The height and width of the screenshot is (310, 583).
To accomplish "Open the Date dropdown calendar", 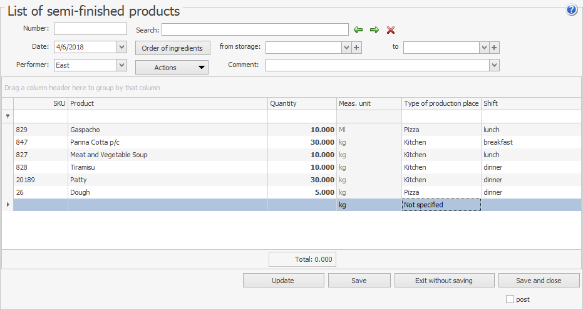I will 121,47.
